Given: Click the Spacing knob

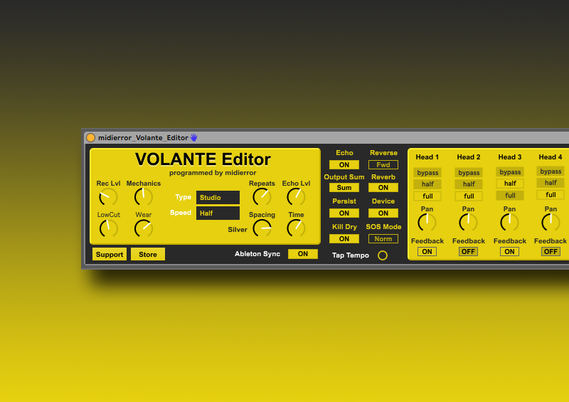Looking at the screenshot, I should 262,228.
